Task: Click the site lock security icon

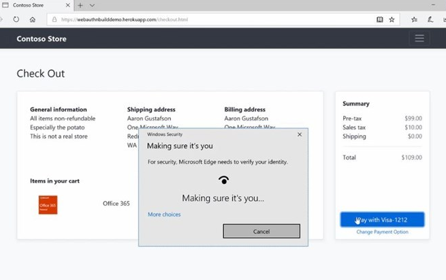Action: 54,19
